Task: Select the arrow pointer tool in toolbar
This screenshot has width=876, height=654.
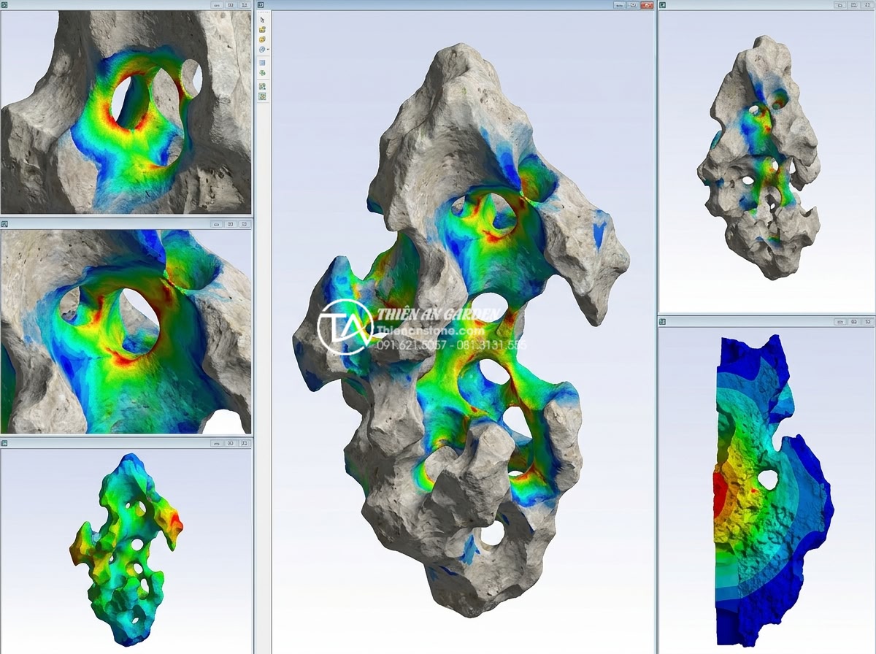Action: tap(262, 20)
